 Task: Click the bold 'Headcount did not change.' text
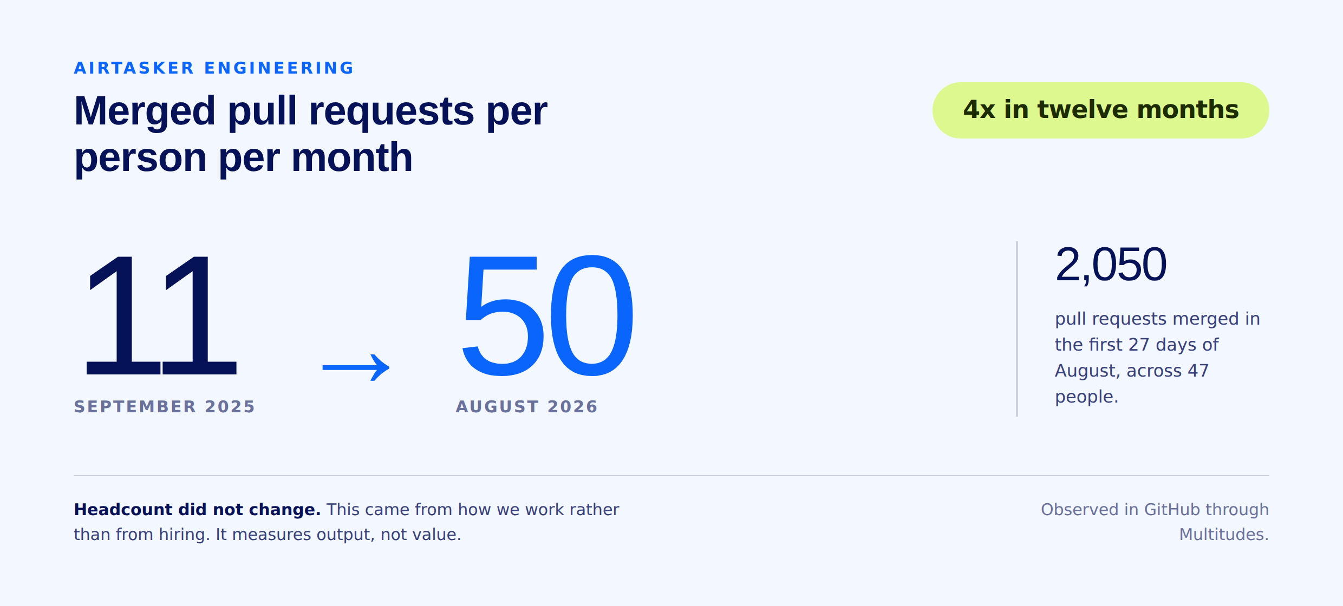[197, 509]
